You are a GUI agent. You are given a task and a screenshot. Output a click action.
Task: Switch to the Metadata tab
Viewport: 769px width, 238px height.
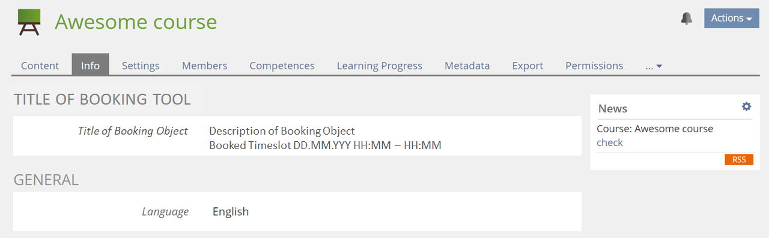pyautogui.click(x=467, y=66)
